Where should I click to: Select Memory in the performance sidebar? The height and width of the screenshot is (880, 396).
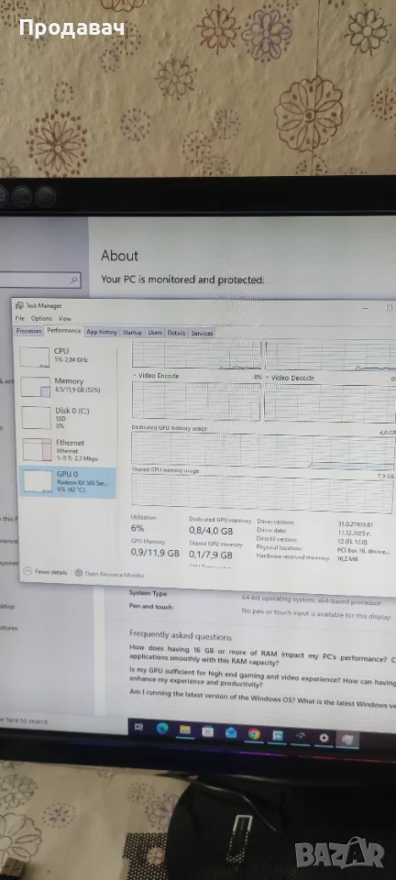coord(67,386)
